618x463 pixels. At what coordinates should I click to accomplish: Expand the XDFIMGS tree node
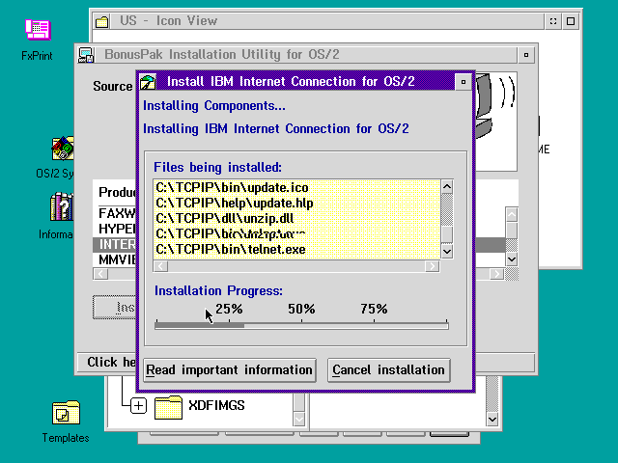(138, 405)
